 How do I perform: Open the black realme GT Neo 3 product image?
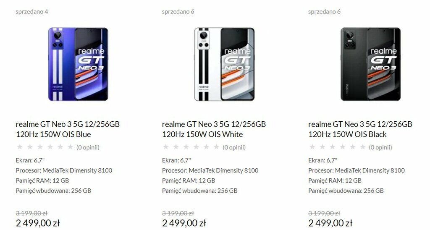(370, 64)
